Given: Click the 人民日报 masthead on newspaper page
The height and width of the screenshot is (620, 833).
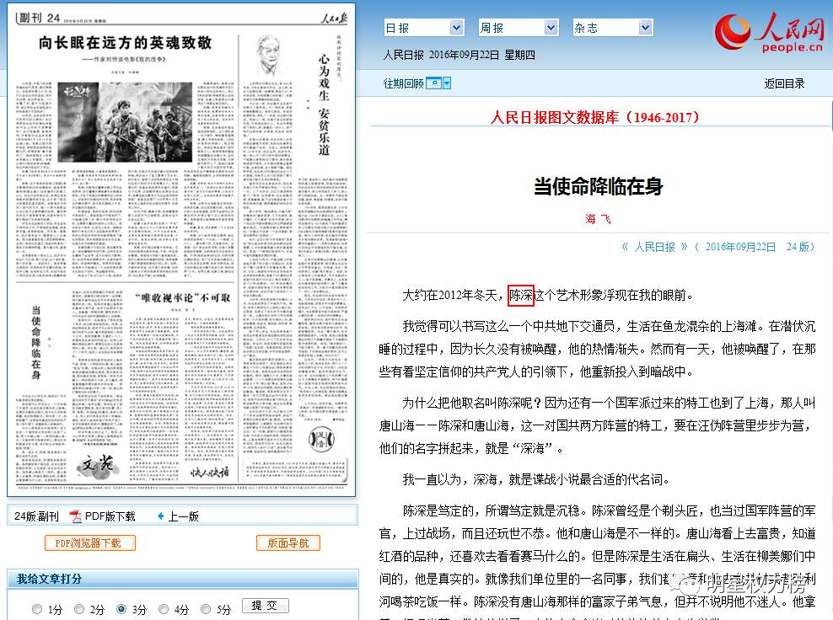Looking at the screenshot, I should (x=334, y=19).
